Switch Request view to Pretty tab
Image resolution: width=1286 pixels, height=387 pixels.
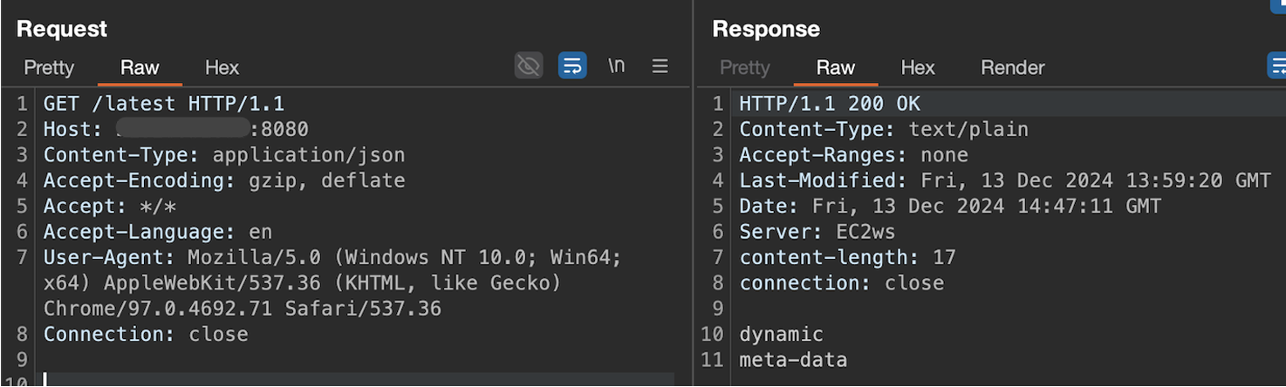click(49, 68)
